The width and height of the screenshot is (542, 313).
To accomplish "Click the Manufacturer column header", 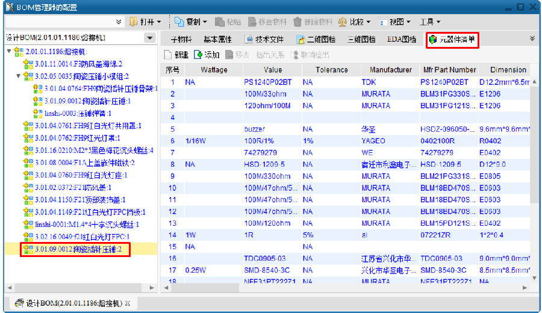I will (x=390, y=70).
